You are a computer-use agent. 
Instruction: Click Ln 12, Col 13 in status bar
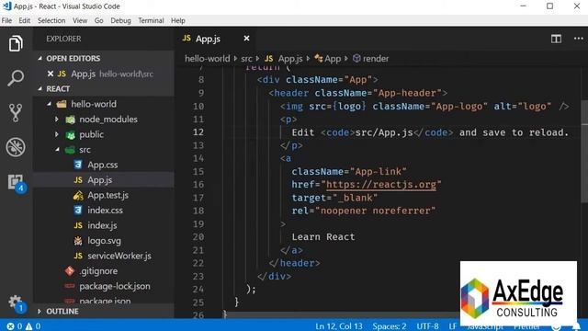pyautogui.click(x=339, y=326)
